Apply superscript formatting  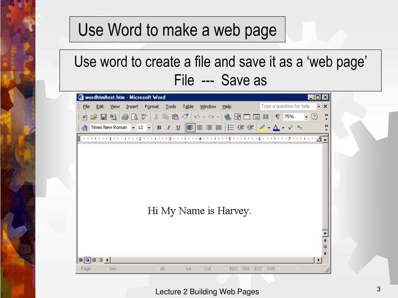click(290, 127)
